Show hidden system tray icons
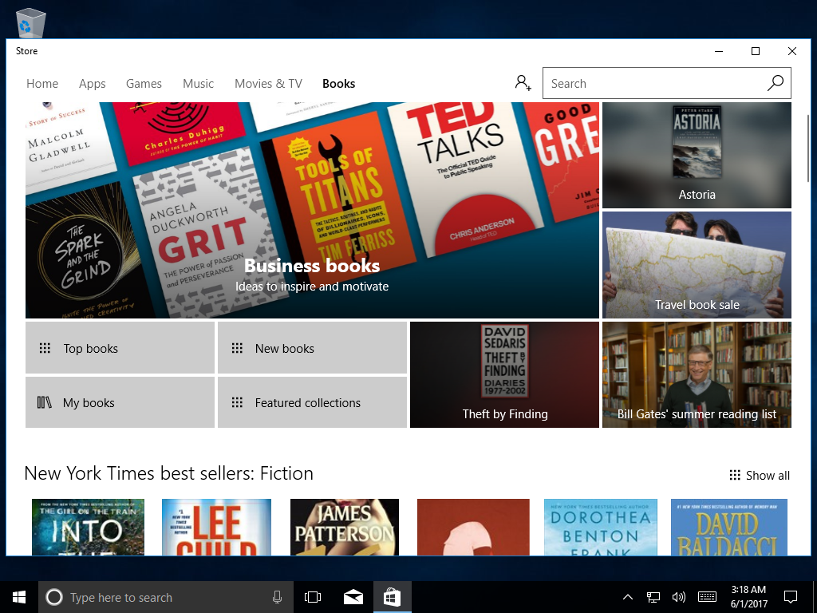Viewport: 817px width, 613px height. pyautogui.click(x=628, y=597)
